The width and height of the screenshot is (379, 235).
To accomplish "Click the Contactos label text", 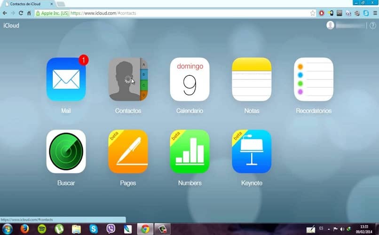I will (128, 110).
